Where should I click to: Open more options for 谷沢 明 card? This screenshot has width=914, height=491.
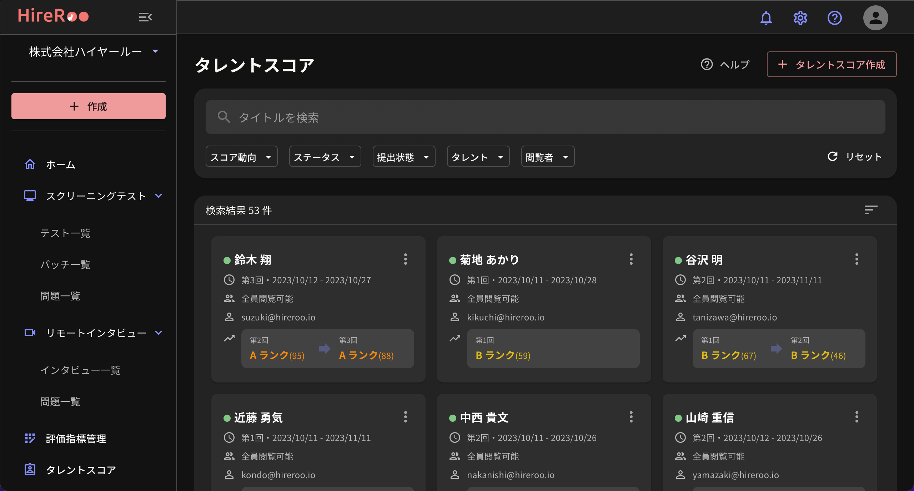(857, 259)
